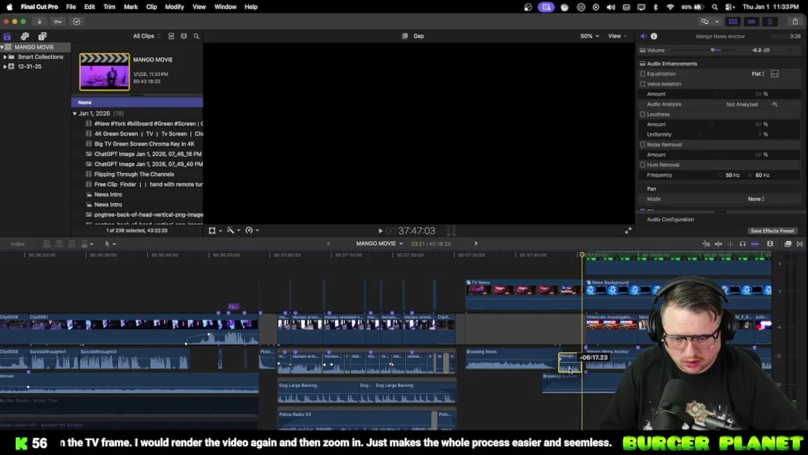Open the Enhancements magic wand menu
Viewport: 808px width, 455px height.
pyautogui.click(x=233, y=231)
